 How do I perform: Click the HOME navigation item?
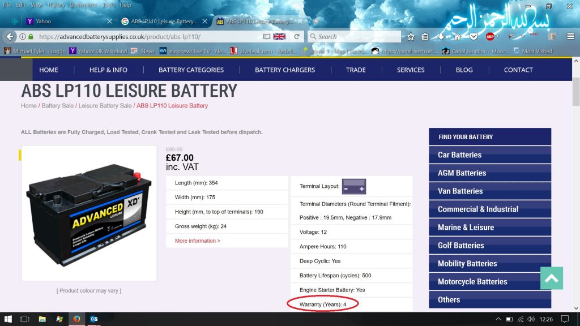click(49, 70)
